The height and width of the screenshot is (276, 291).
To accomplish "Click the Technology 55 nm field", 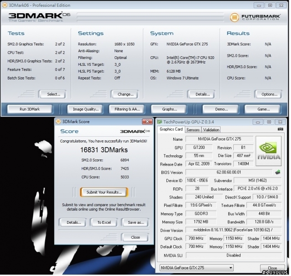I will click(x=199, y=156).
